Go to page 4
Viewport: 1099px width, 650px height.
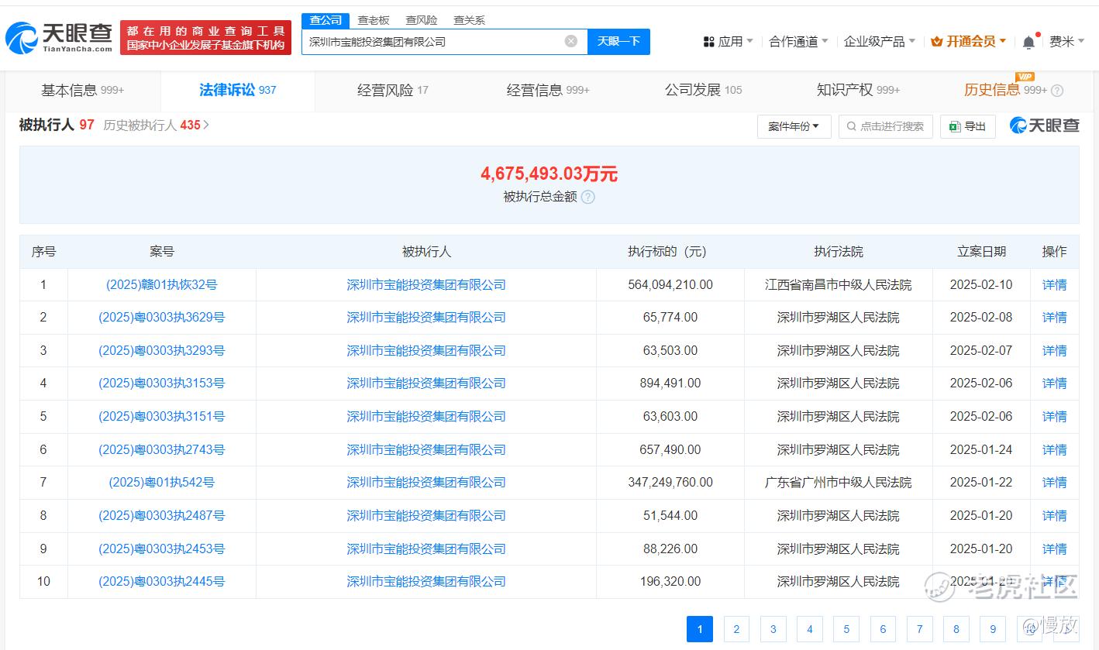click(810, 629)
